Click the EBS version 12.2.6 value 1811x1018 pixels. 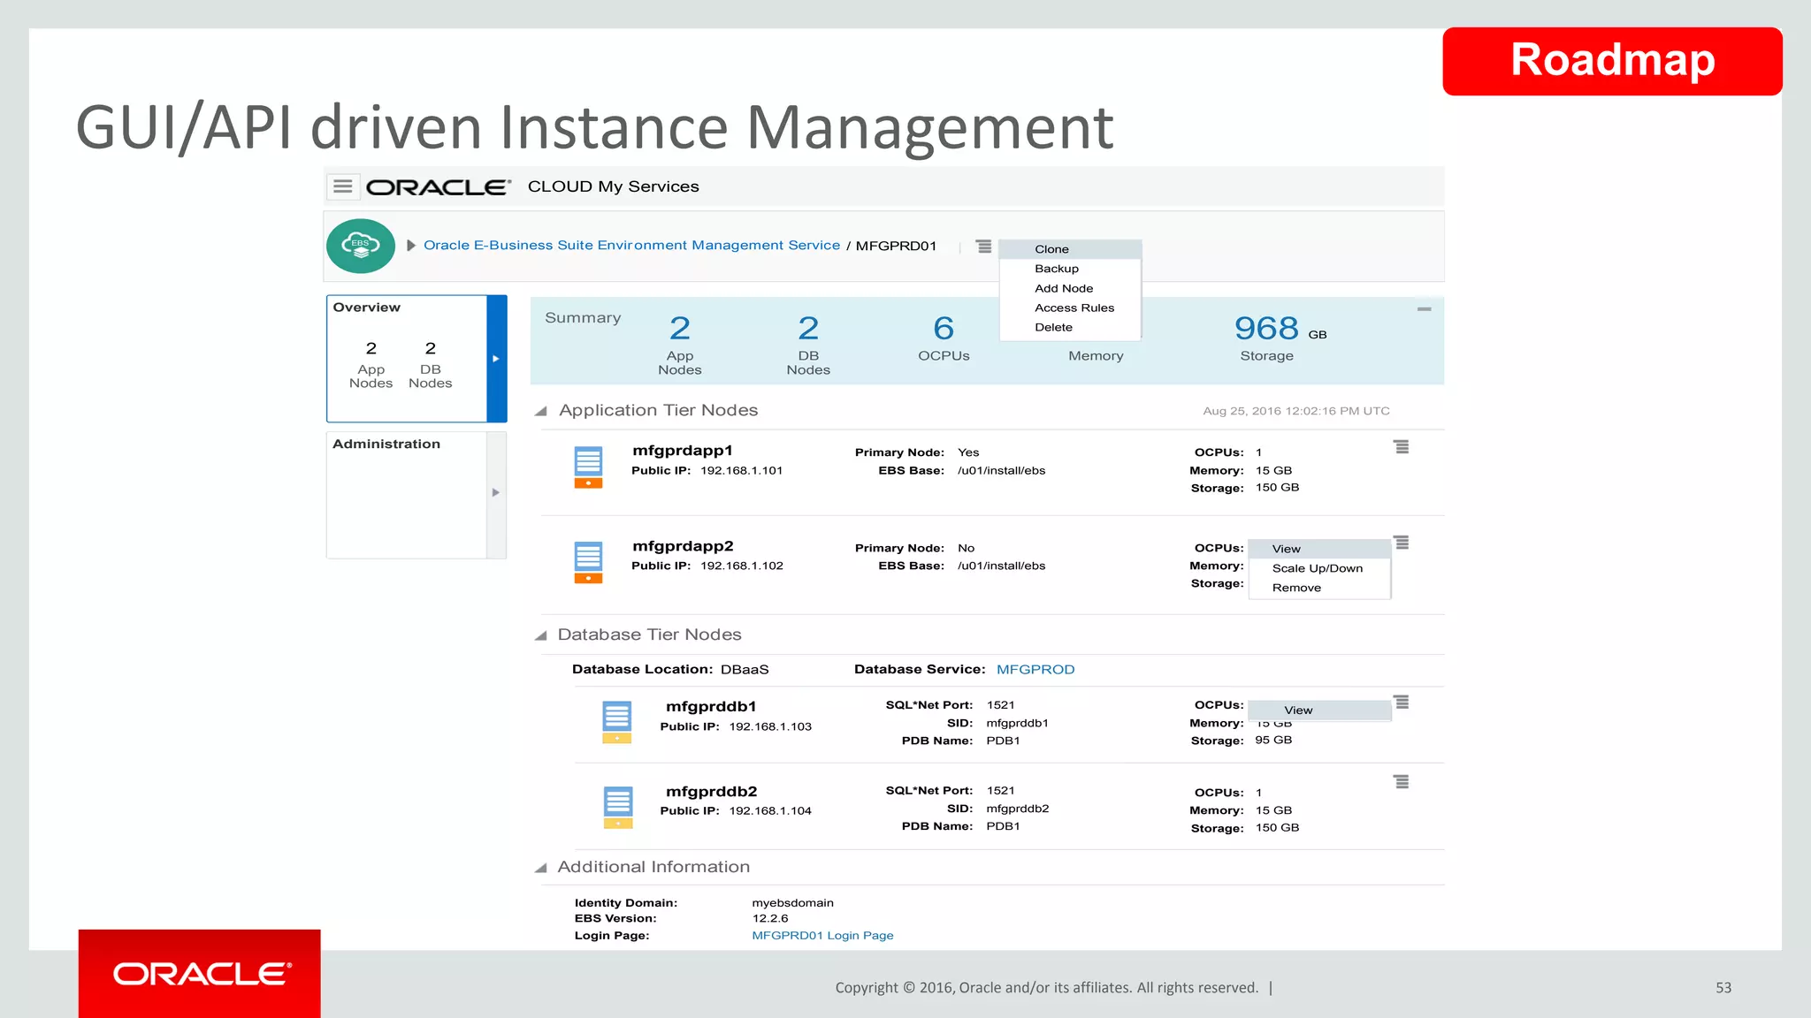770,919
